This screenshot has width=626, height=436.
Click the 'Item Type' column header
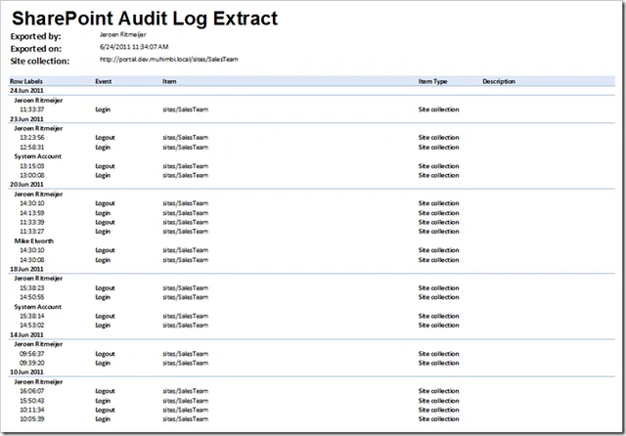pyautogui.click(x=432, y=81)
